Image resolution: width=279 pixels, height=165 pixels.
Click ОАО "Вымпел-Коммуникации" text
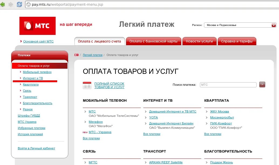(x=172, y=128)
